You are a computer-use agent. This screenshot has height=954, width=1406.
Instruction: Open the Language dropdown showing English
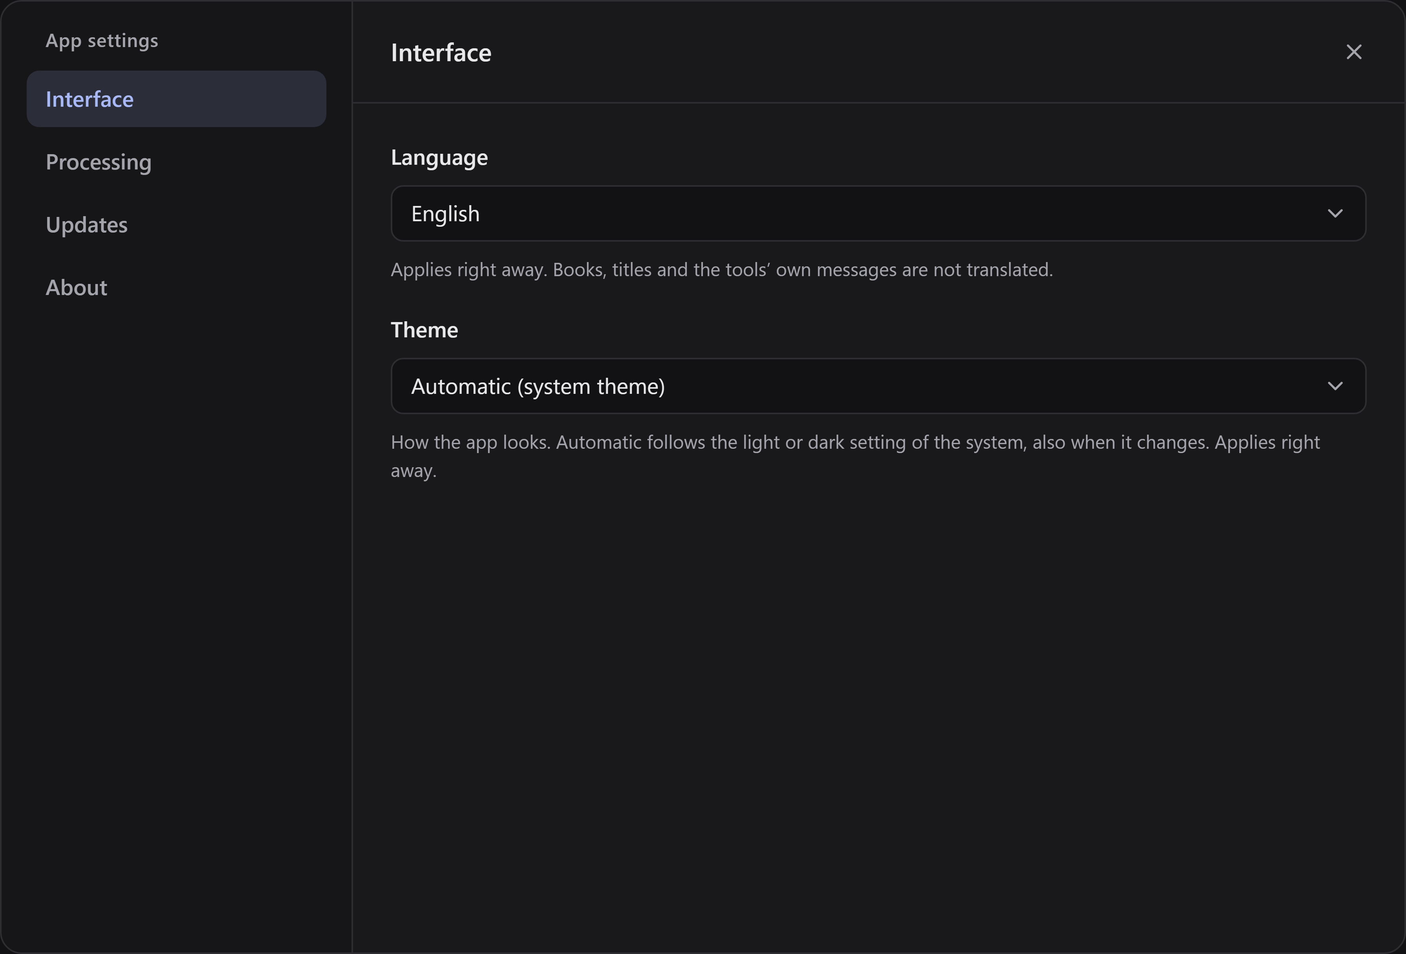pyautogui.click(x=878, y=213)
